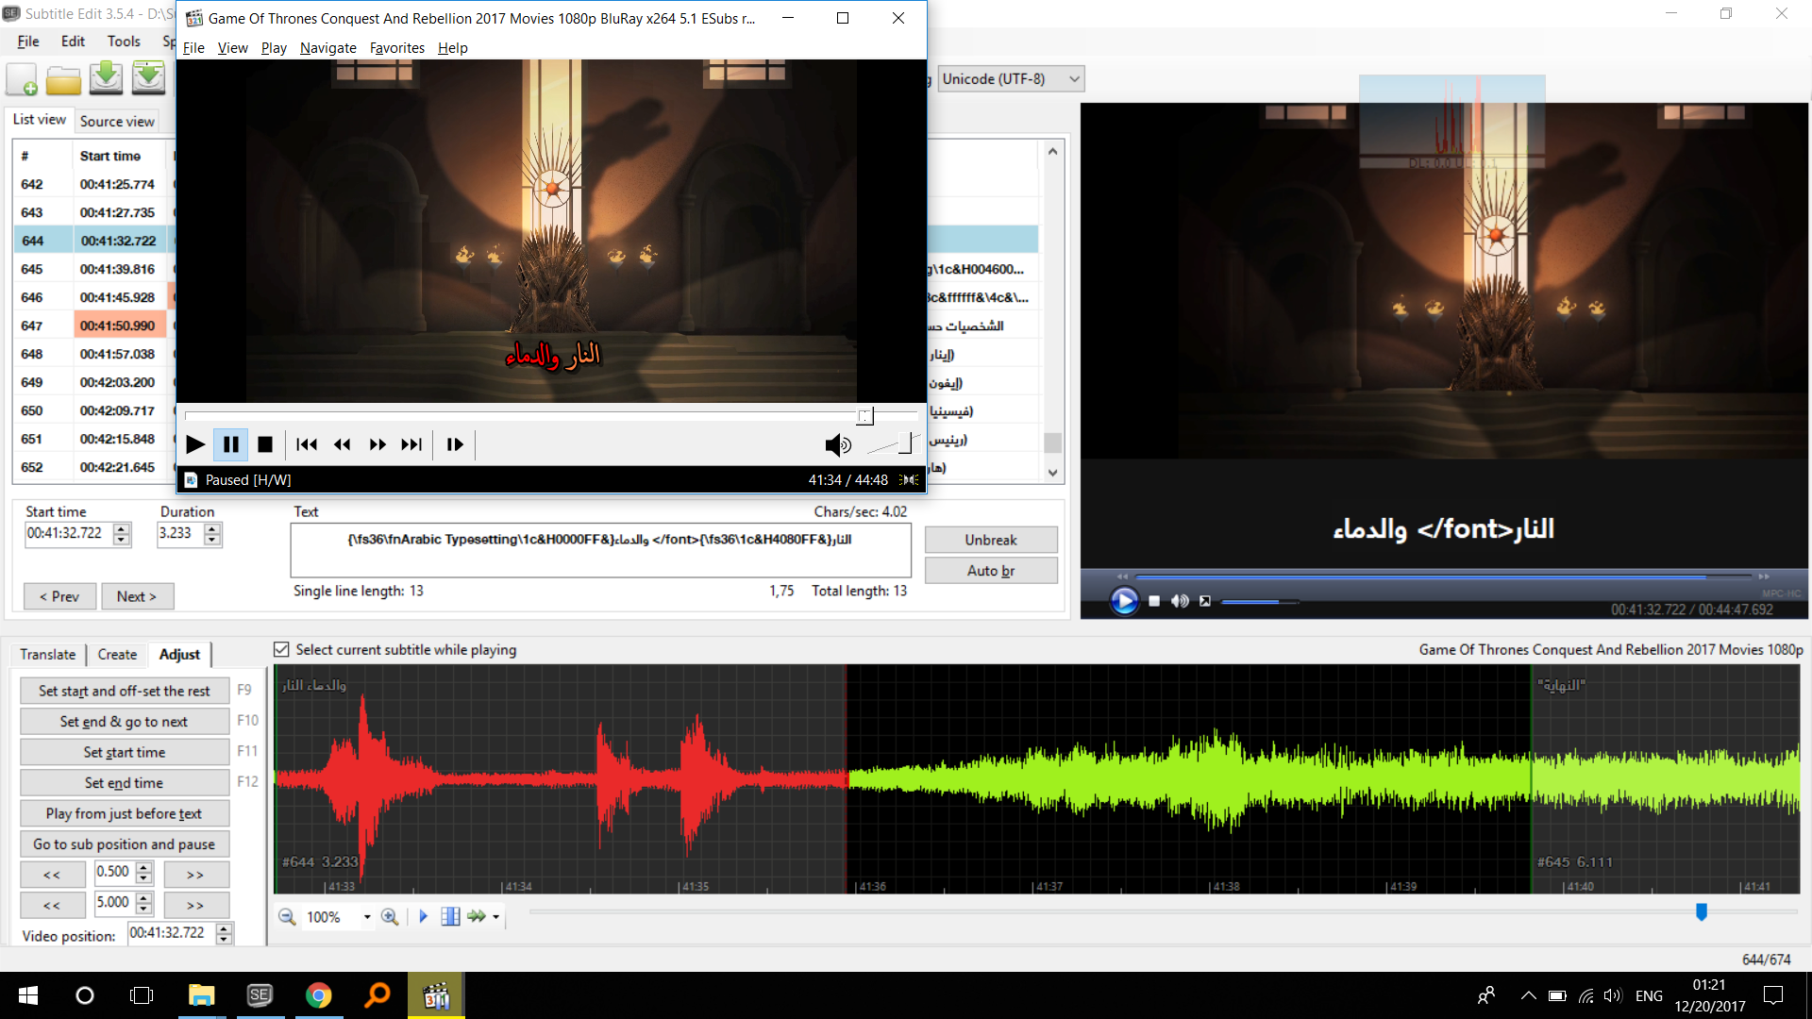Zoom out of the waveform

coord(288,916)
